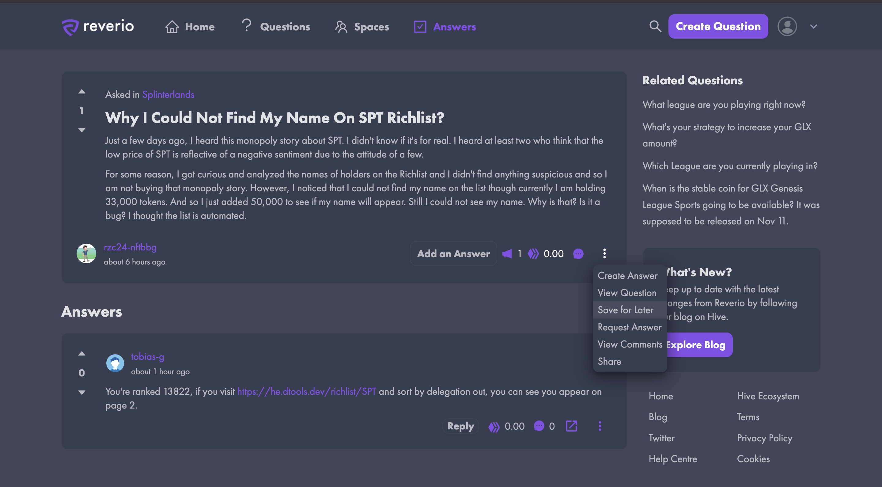Screen dimensions: 882x487
Task: Click the Add an Answer button
Action: (x=453, y=254)
